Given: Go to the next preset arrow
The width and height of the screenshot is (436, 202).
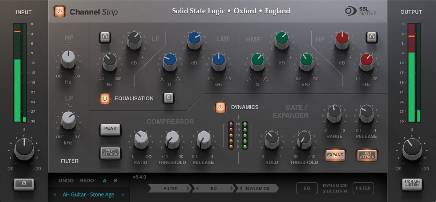Looking at the screenshot, I should pos(123,194).
